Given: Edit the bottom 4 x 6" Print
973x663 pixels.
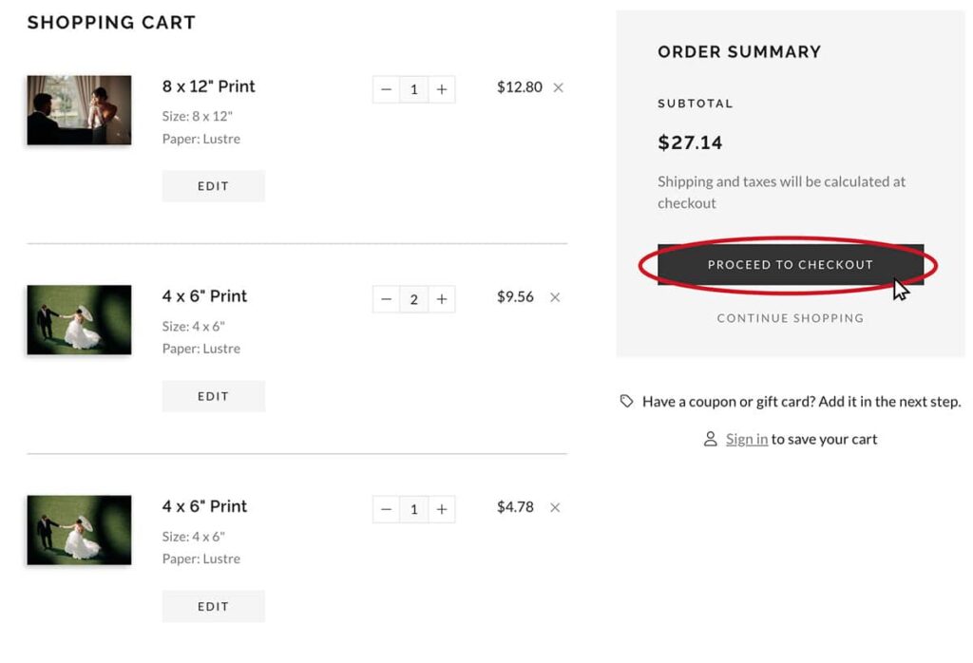Looking at the screenshot, I should pyautogui.click(x=213, y=606).
